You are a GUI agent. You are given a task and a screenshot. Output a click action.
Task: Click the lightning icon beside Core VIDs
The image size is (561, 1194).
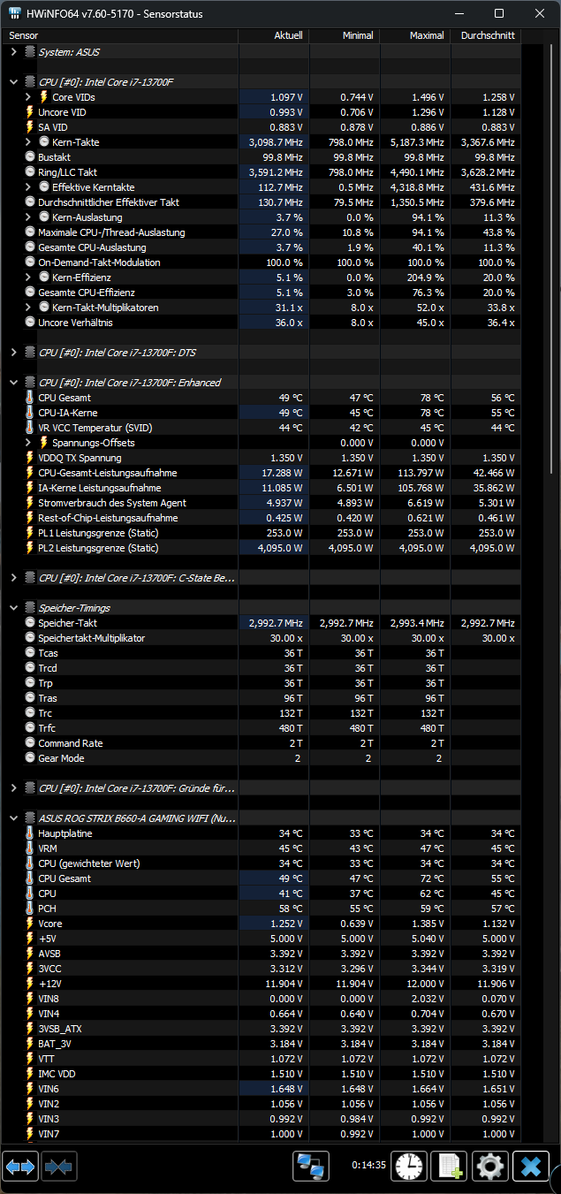click(44, 97)
